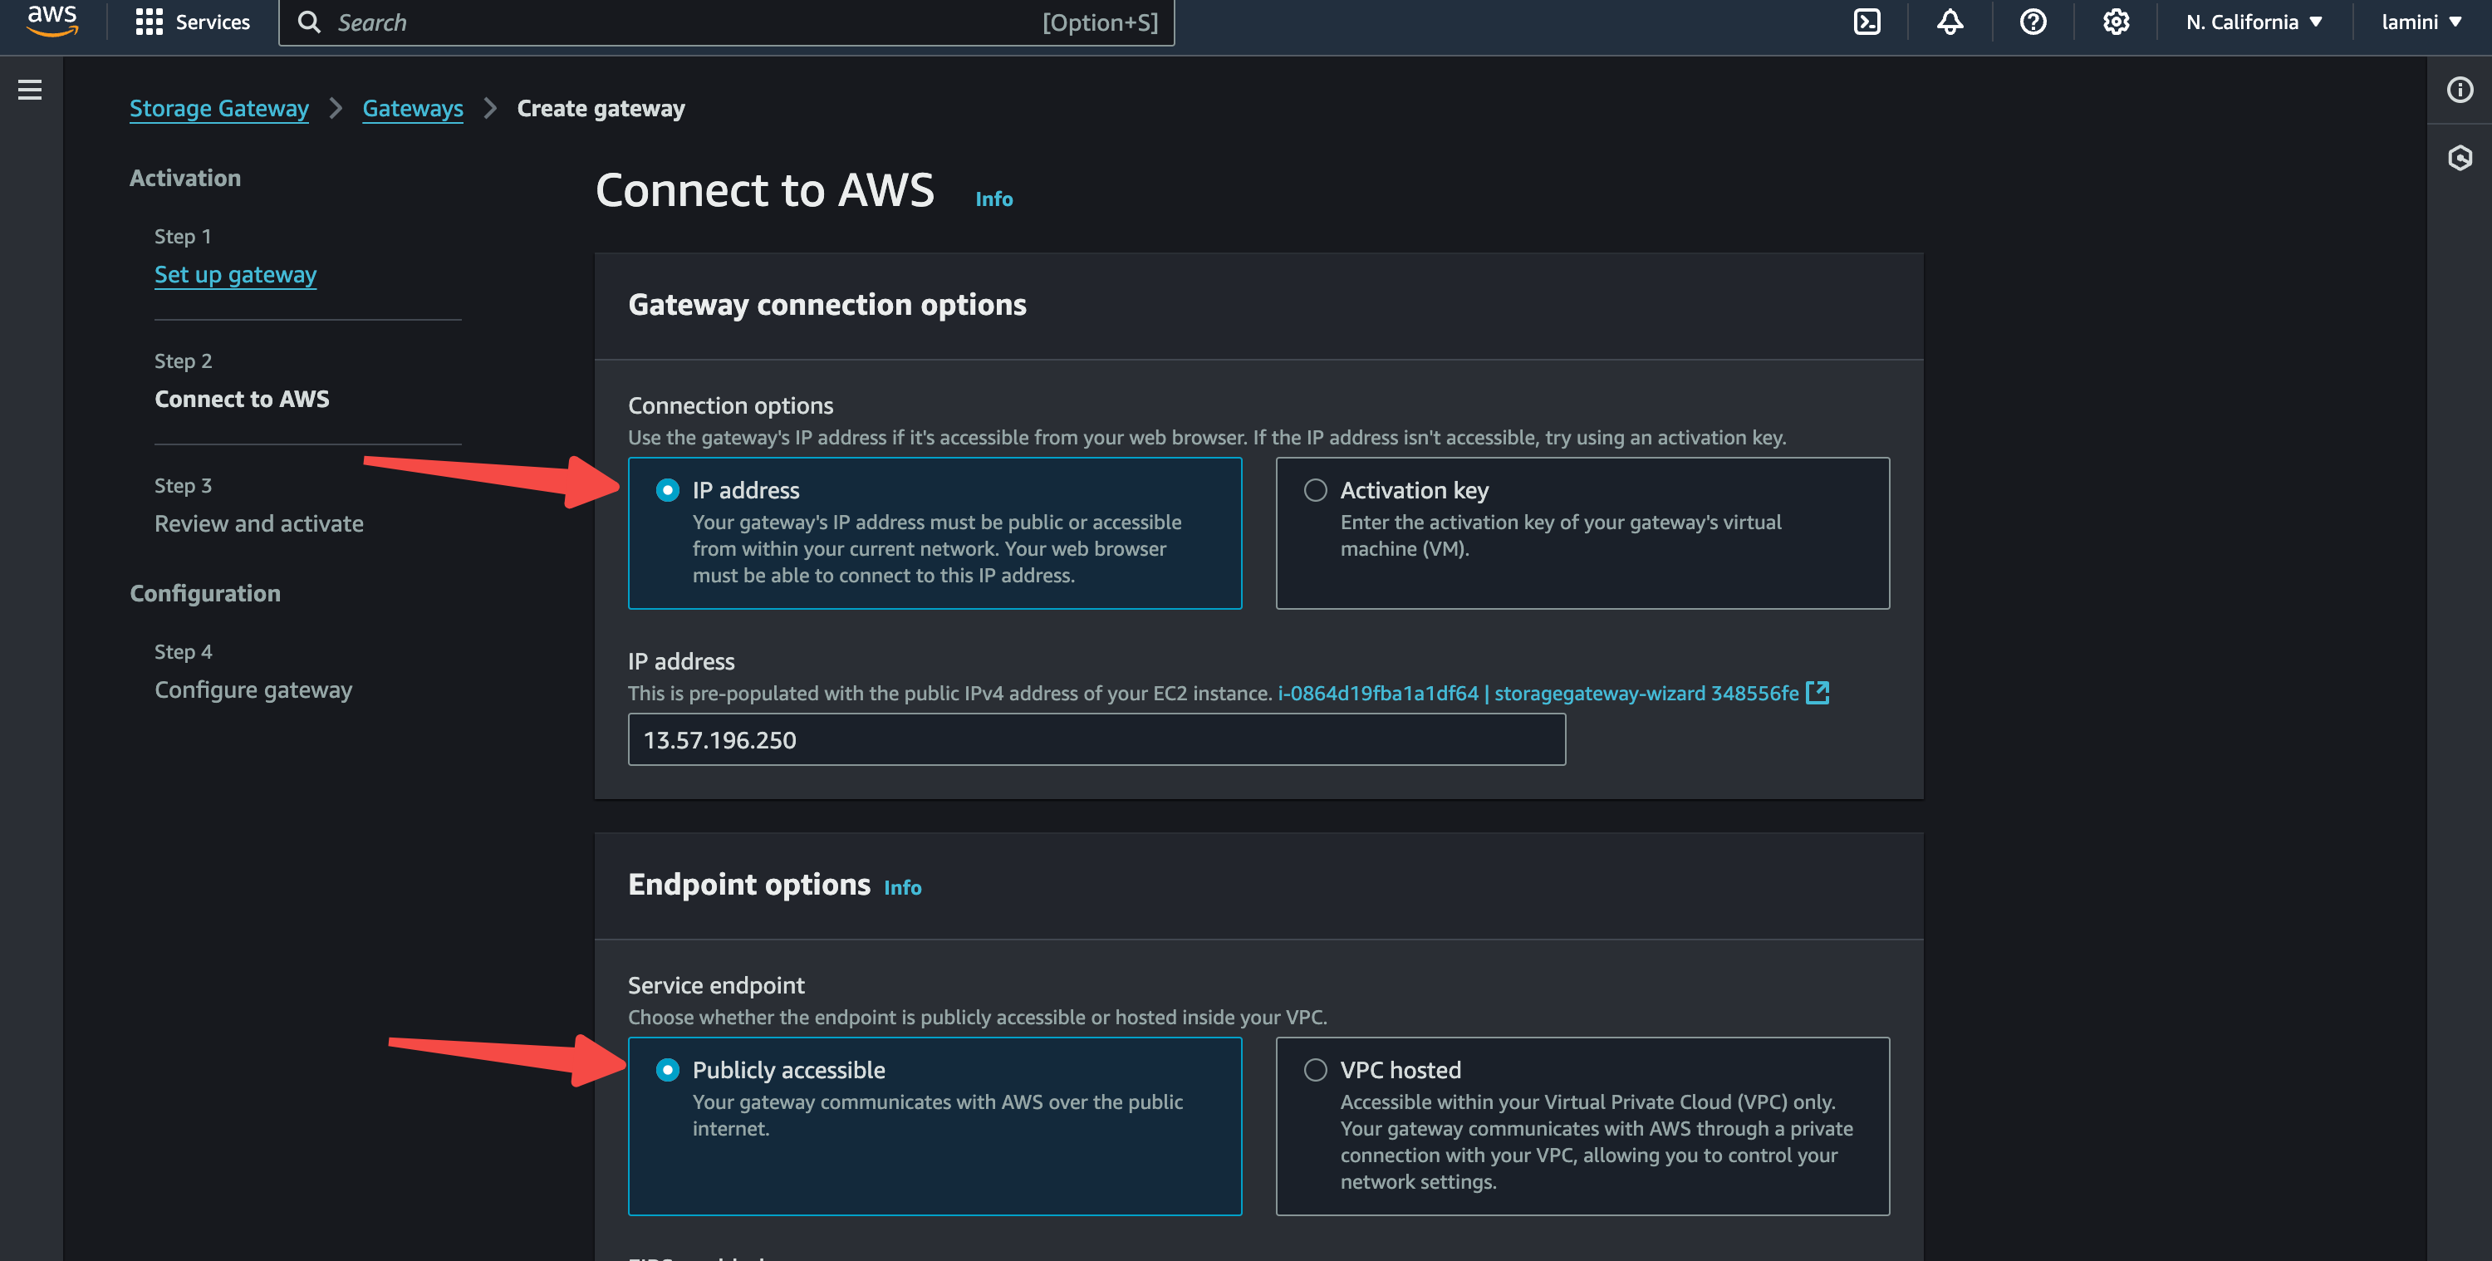Select the VPC hosted endpoint option
Image resolution: width=2492 pixels, height=1261 pixels.
click(x=1582, y=1126)
